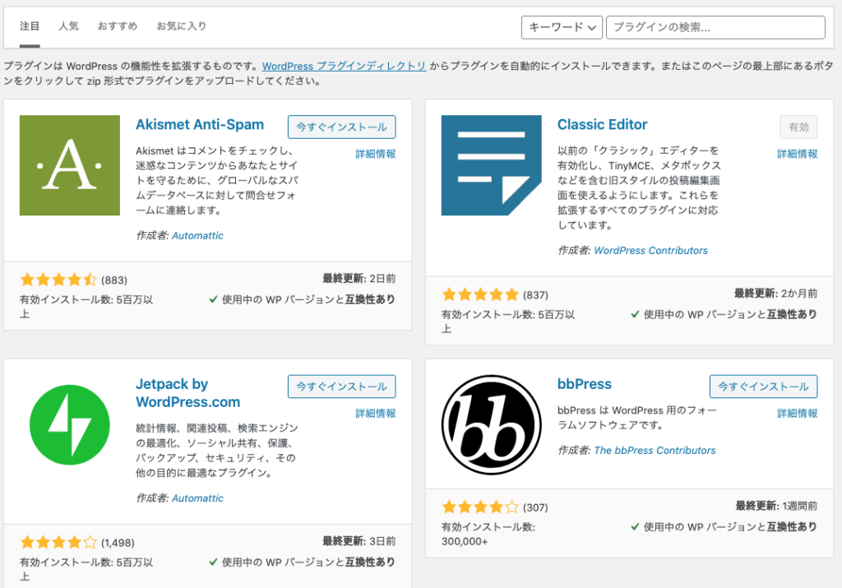Click the 有効 button for Classic Editor
The width and height of the screenshot is (842, 588).
point(798,127)
